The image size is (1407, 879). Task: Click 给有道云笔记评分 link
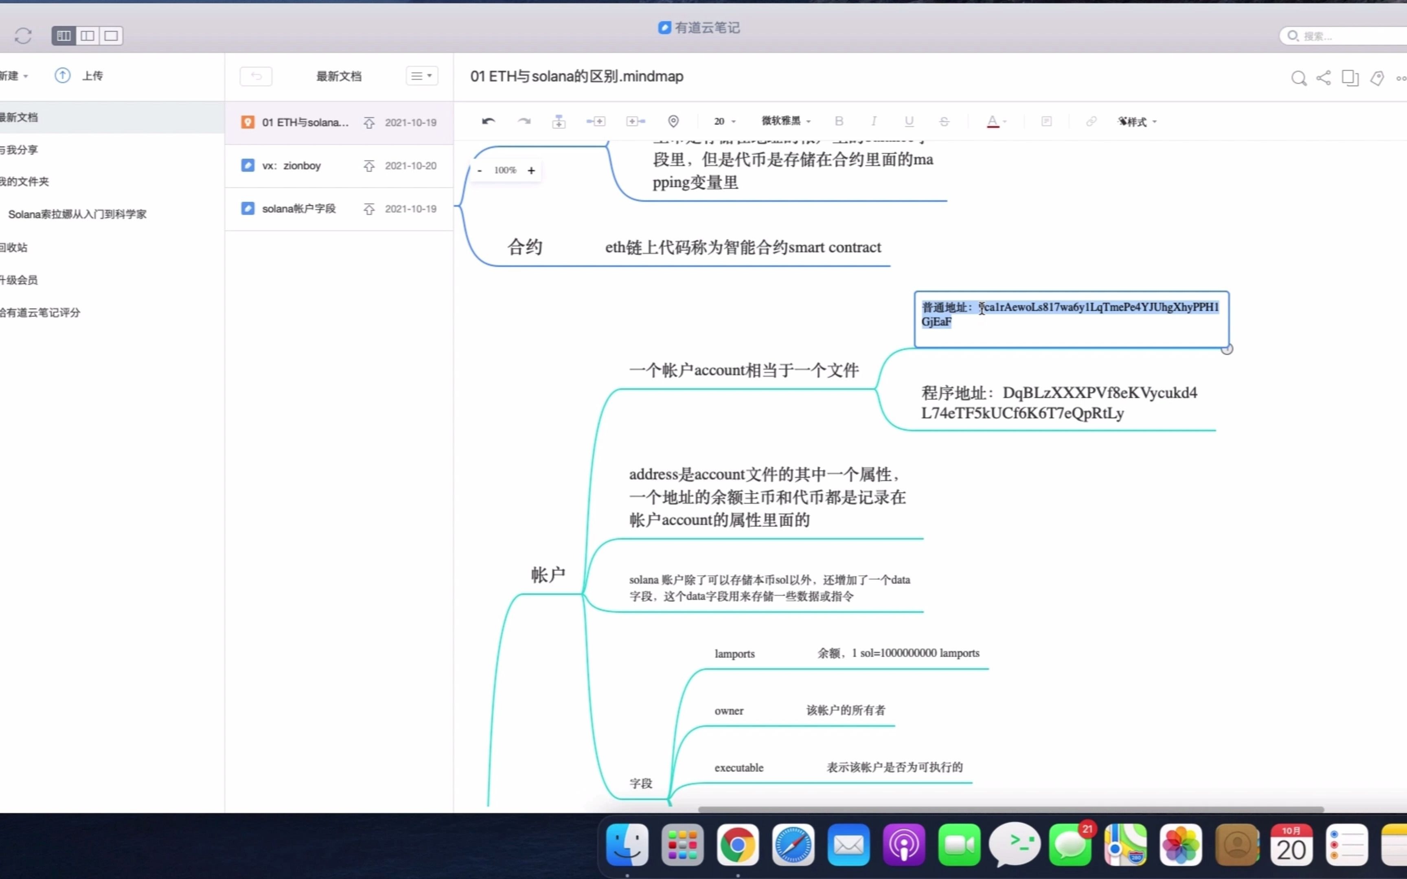[40, 313]
